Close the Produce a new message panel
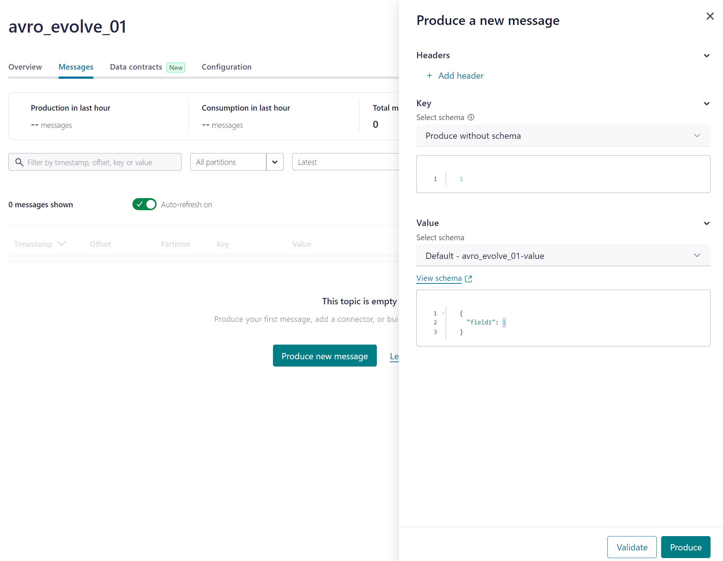 (710, 16)
